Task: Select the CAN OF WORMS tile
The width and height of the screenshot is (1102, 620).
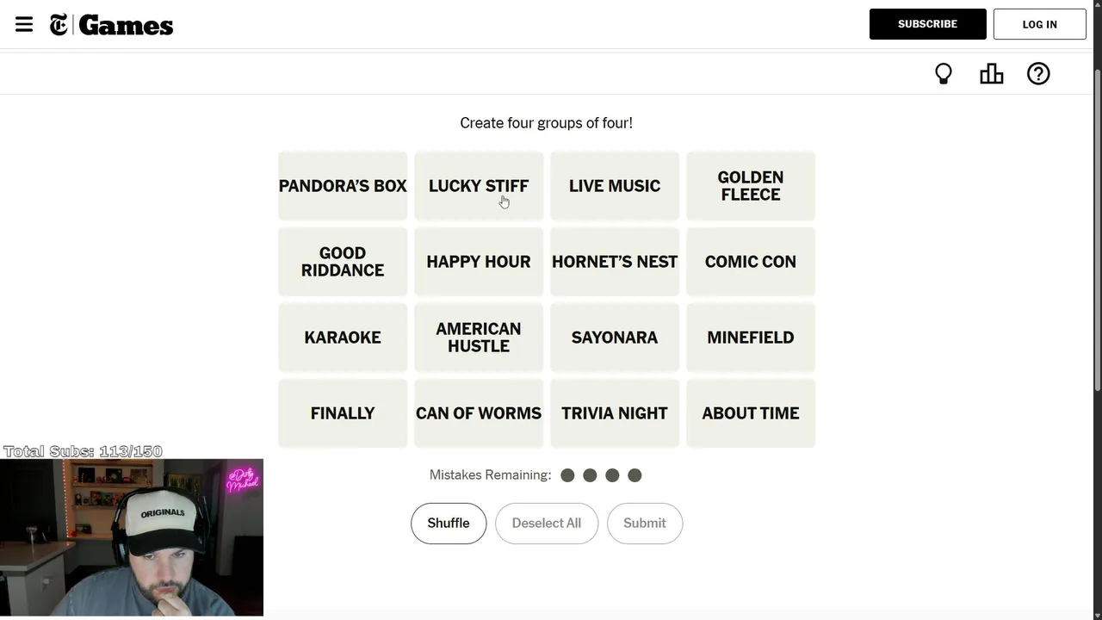Action: pos(479,413)
